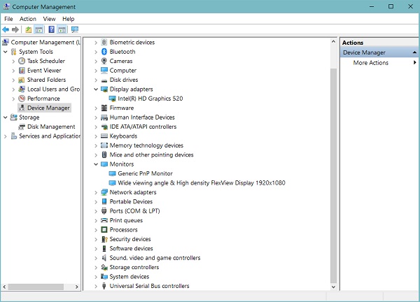
Task: Click the Processors category icon
Action: click(x=104, y=229)
